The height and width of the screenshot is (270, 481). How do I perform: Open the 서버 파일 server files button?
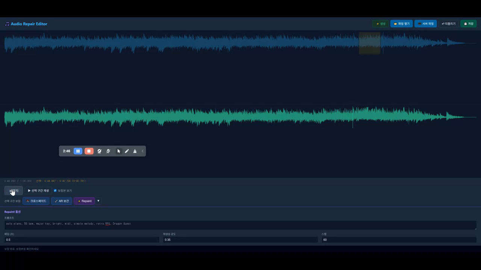pos(426,24)
